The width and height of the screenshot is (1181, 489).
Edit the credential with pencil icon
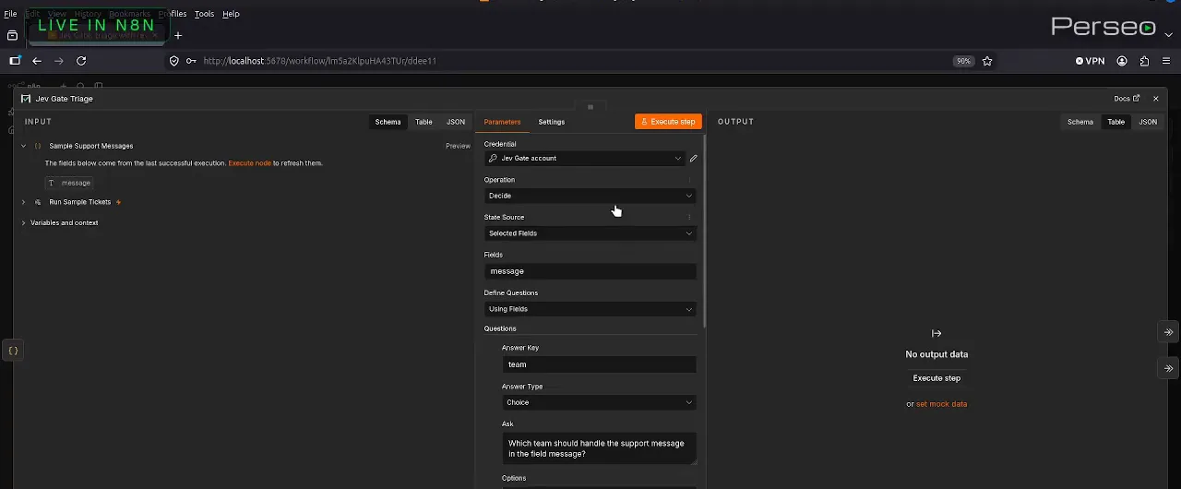coord(694,159)
